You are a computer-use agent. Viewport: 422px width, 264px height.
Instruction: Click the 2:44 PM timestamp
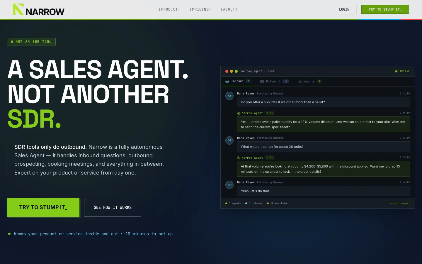tap(405, 182)
